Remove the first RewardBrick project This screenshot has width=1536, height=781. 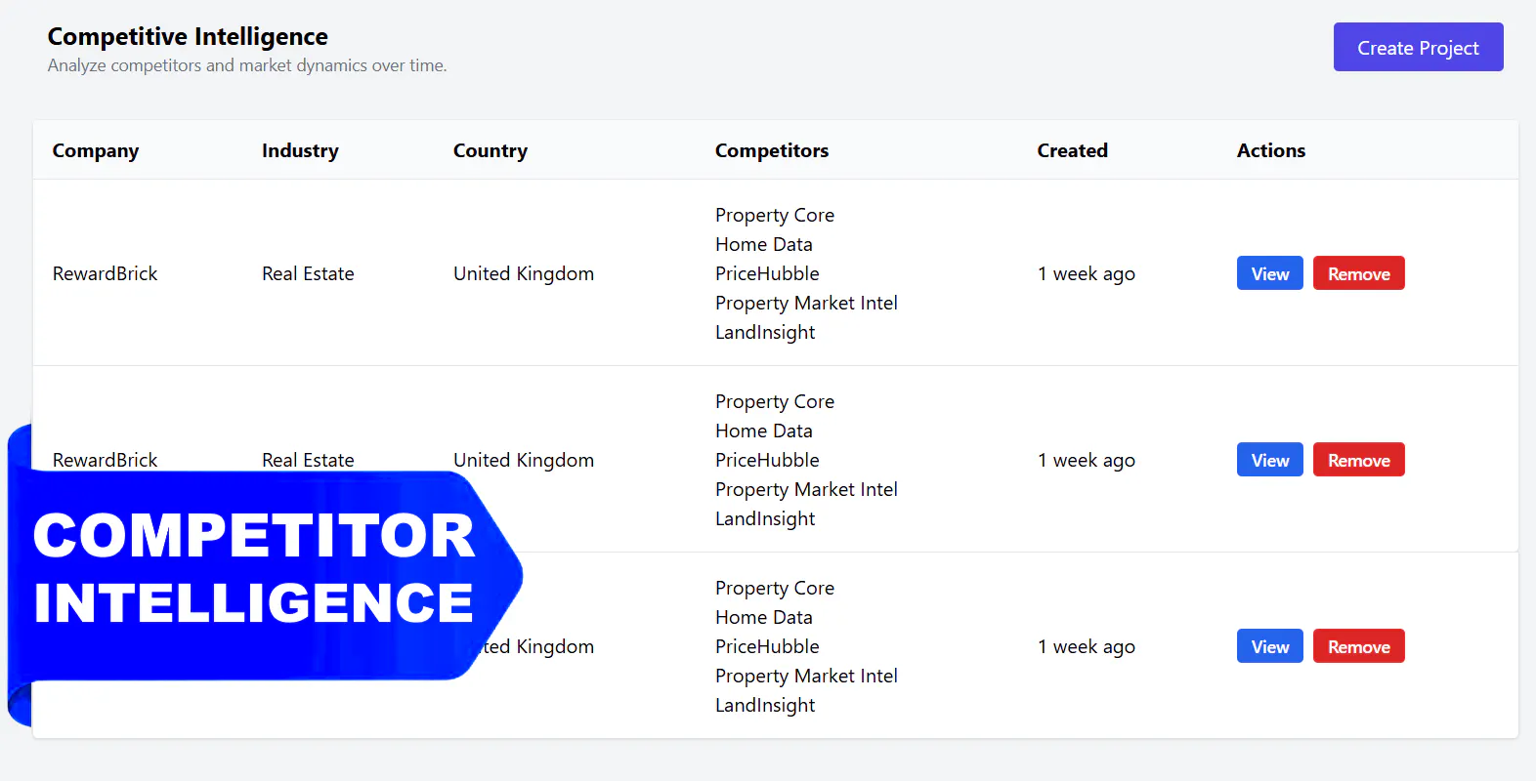click(x=1358, y=273)
